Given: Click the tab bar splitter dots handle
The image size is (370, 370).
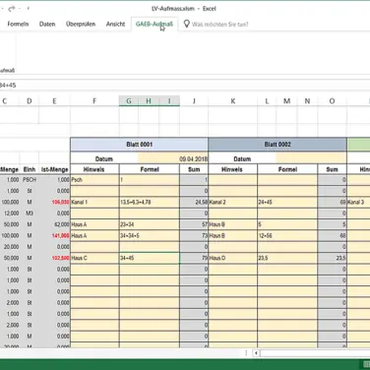Looking at the screenshot, I should coord(246,353).
